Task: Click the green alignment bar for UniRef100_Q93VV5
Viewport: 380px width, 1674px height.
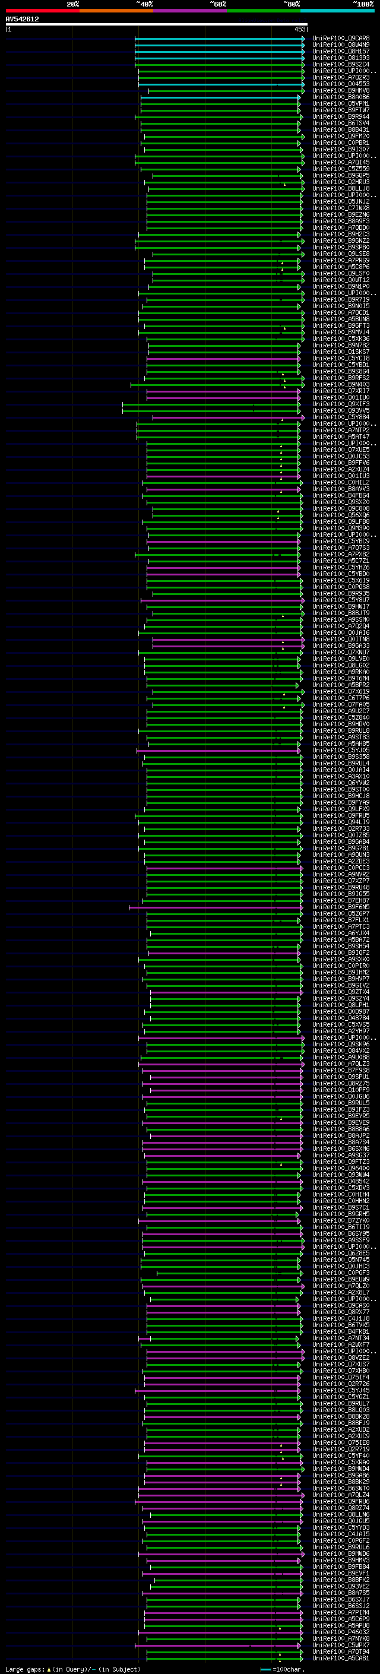Action: coord(212,411)
